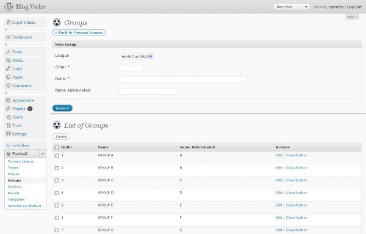Open the New Post dropdown arrow
Screen dimensions: 366x234
[306, 7]
